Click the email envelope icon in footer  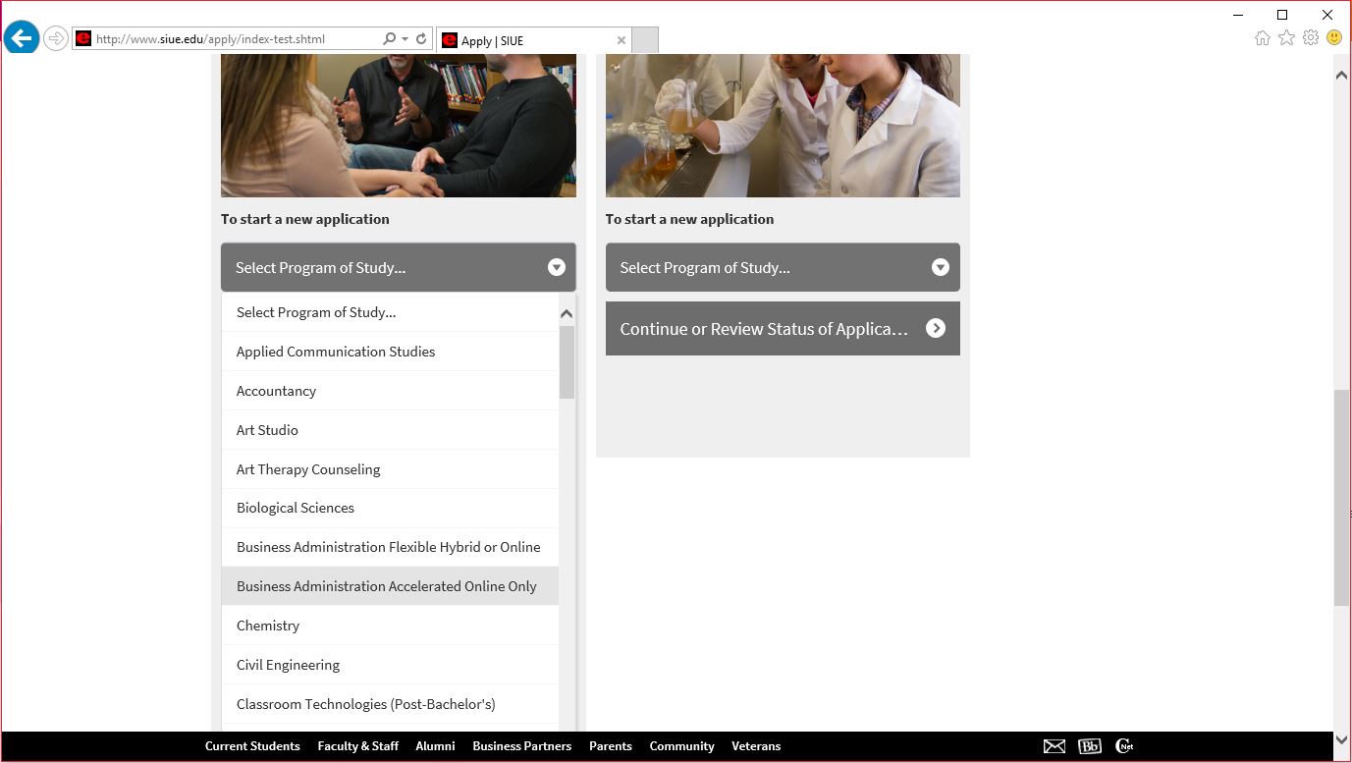[1055, 746]
